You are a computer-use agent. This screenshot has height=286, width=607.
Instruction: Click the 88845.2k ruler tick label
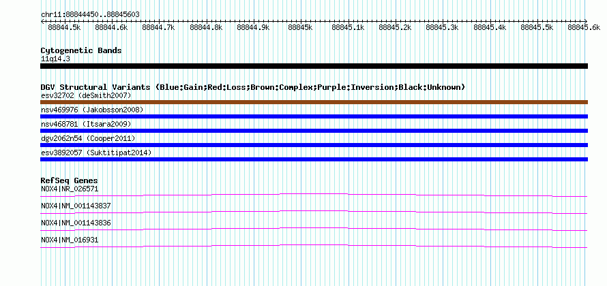[x=396, y=27]
